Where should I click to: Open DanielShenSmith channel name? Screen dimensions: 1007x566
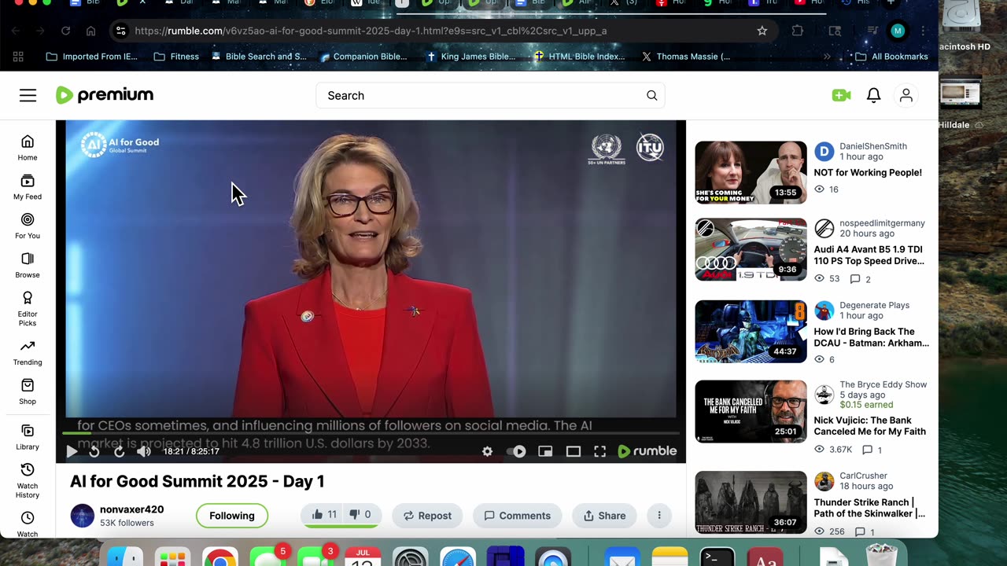pos(873,146)
